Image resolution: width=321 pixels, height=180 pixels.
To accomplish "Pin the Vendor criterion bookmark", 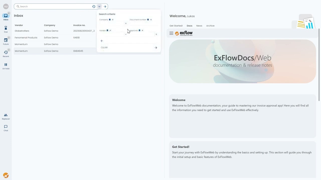I will [x=107, y=30].
